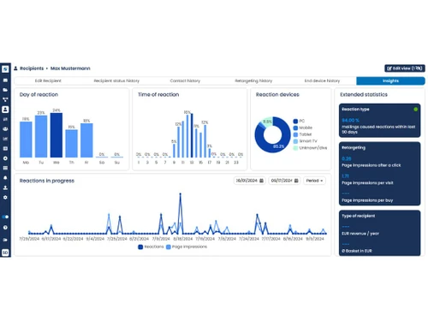Open the bell notifications icon in sidebar
Screen dimensions: 428x321
pos(5,178)
